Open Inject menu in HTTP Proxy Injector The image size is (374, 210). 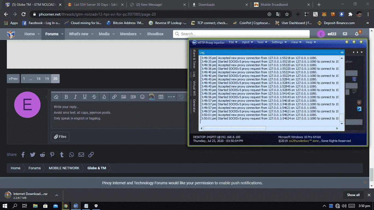[x=247, y=42]
